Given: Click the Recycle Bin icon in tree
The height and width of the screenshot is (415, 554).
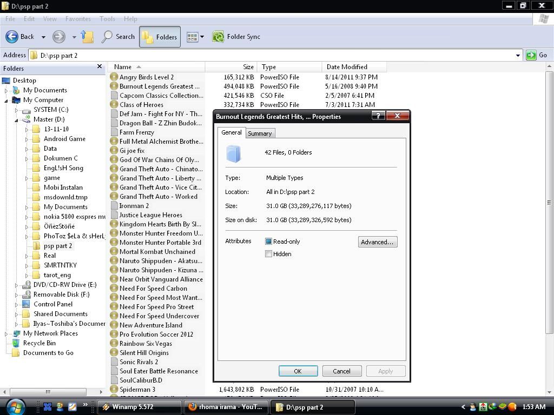Looking at the screenshot, I should [x=16, y=343].
